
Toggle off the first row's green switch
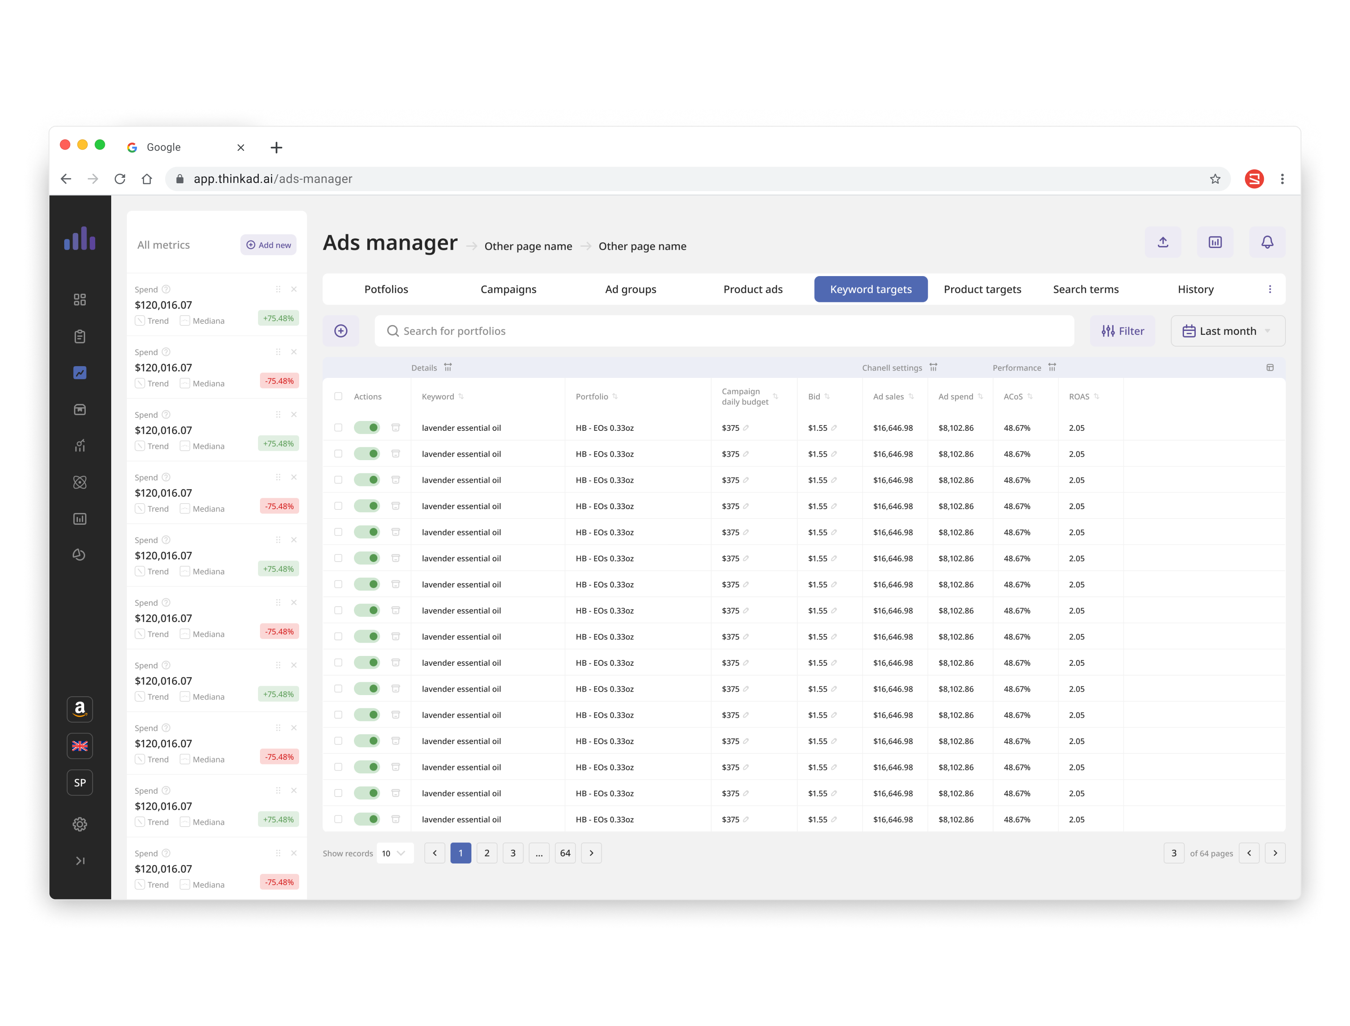click(x=367, y=428)
